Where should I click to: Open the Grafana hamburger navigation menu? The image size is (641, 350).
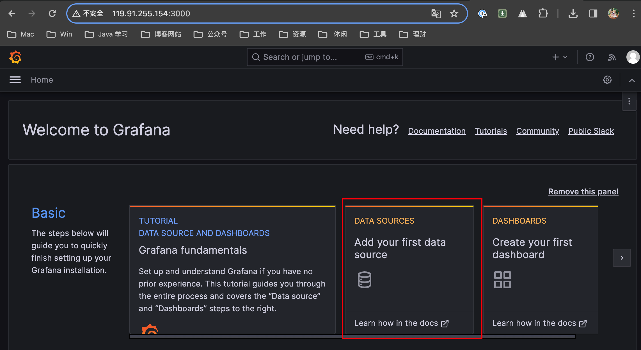click(x=15, y=80)
